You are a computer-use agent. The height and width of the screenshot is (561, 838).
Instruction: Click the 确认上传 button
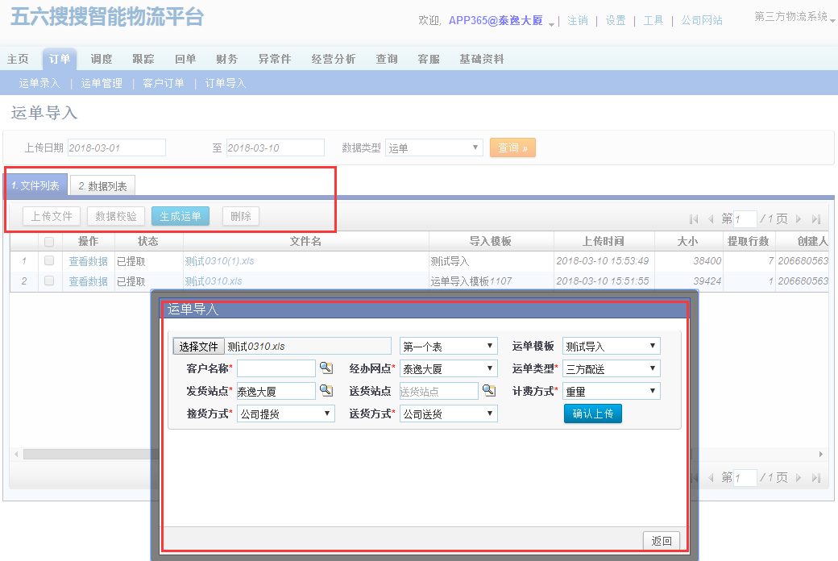[x=592, y=413]
